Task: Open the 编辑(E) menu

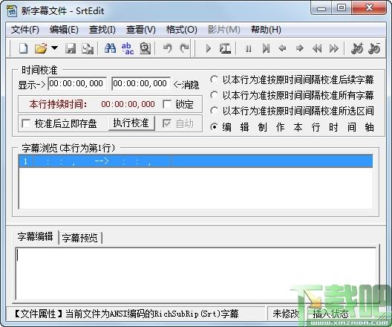Action: coord(64,30)
